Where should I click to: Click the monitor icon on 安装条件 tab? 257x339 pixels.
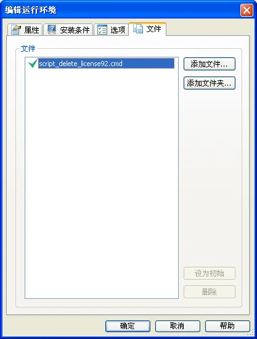52,30
